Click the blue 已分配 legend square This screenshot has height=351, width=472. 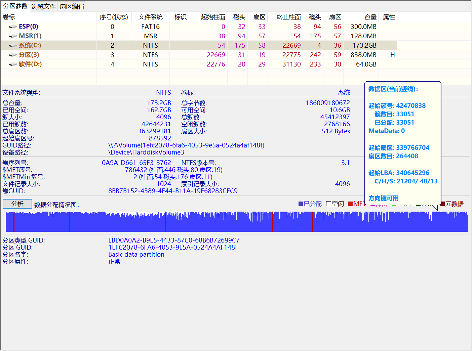coord(301,204)
